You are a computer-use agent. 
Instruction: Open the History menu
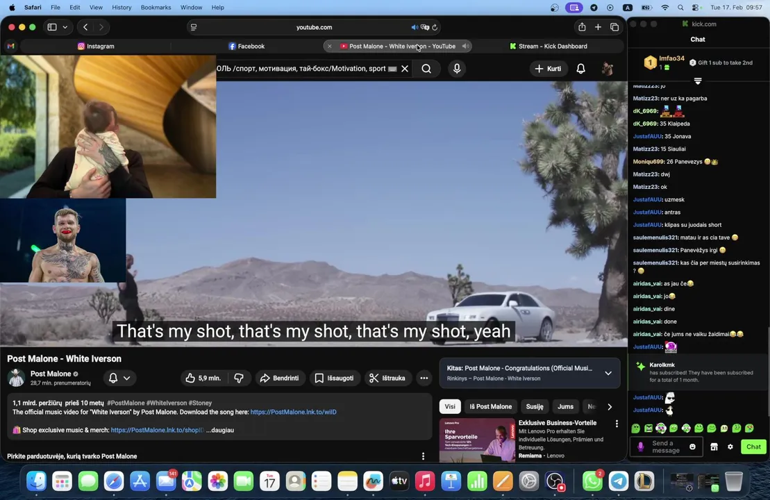[122, 8]
